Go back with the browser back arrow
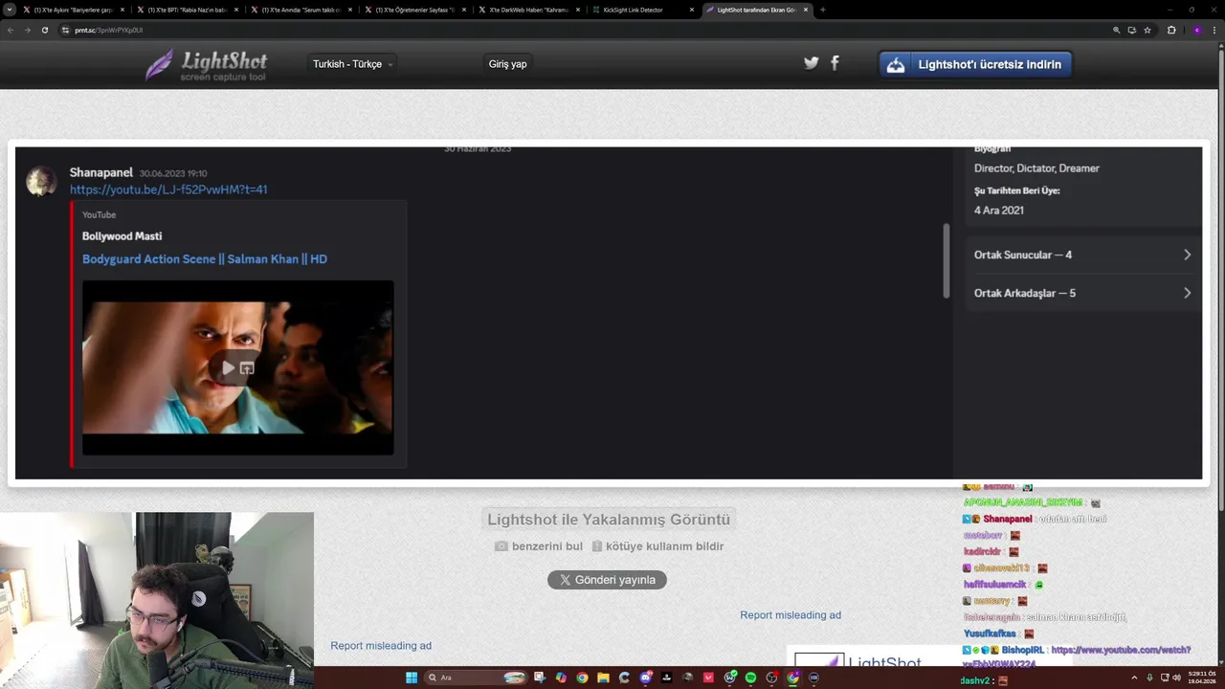The width and height of the screenshot is (1225, 689). (11, 30)
